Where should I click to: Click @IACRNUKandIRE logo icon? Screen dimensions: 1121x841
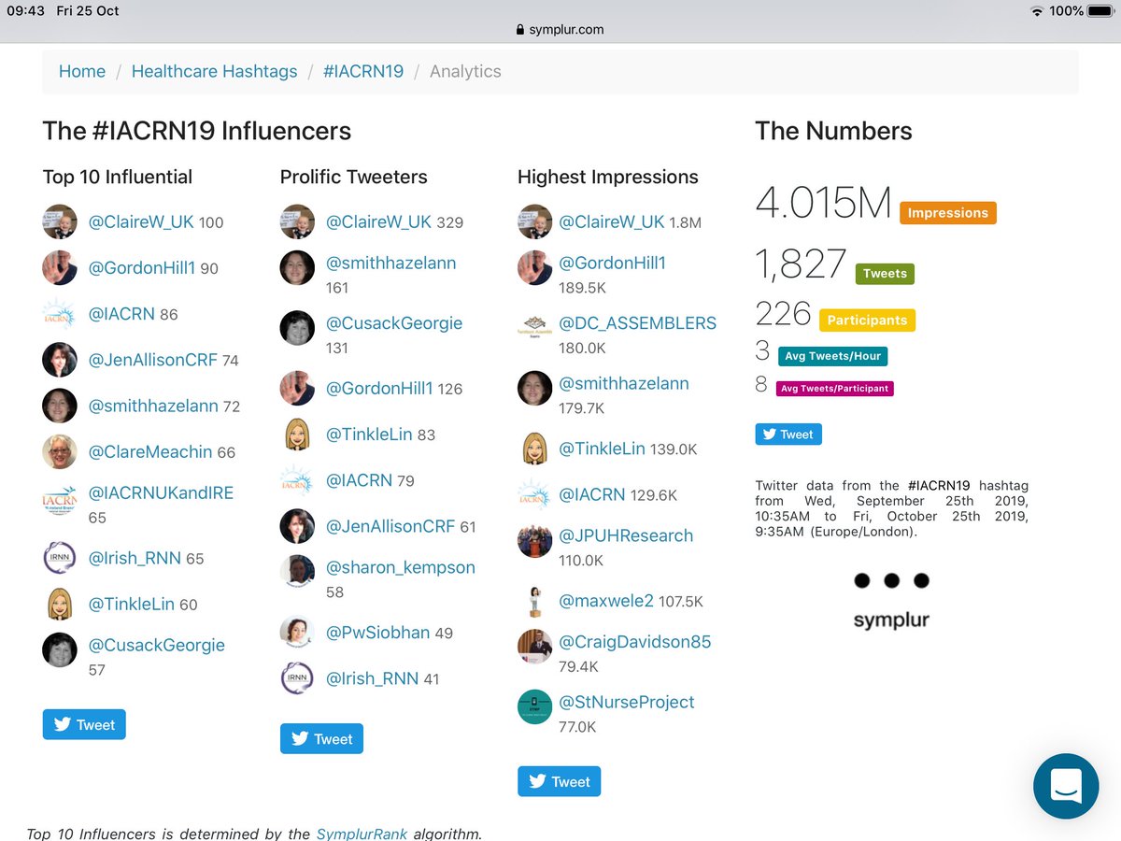[x=60, y=501]
